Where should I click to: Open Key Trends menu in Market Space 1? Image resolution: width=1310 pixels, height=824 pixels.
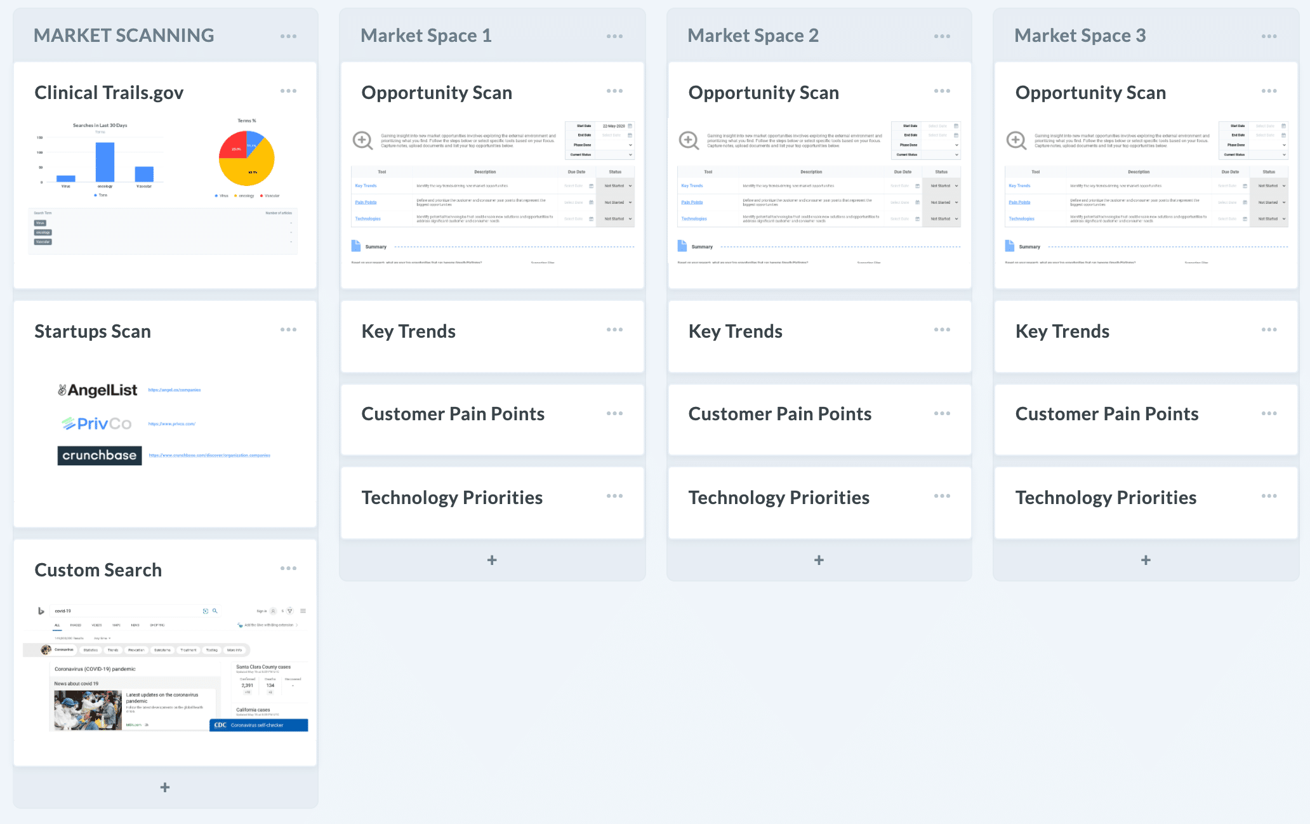click(x=614, y=329)
